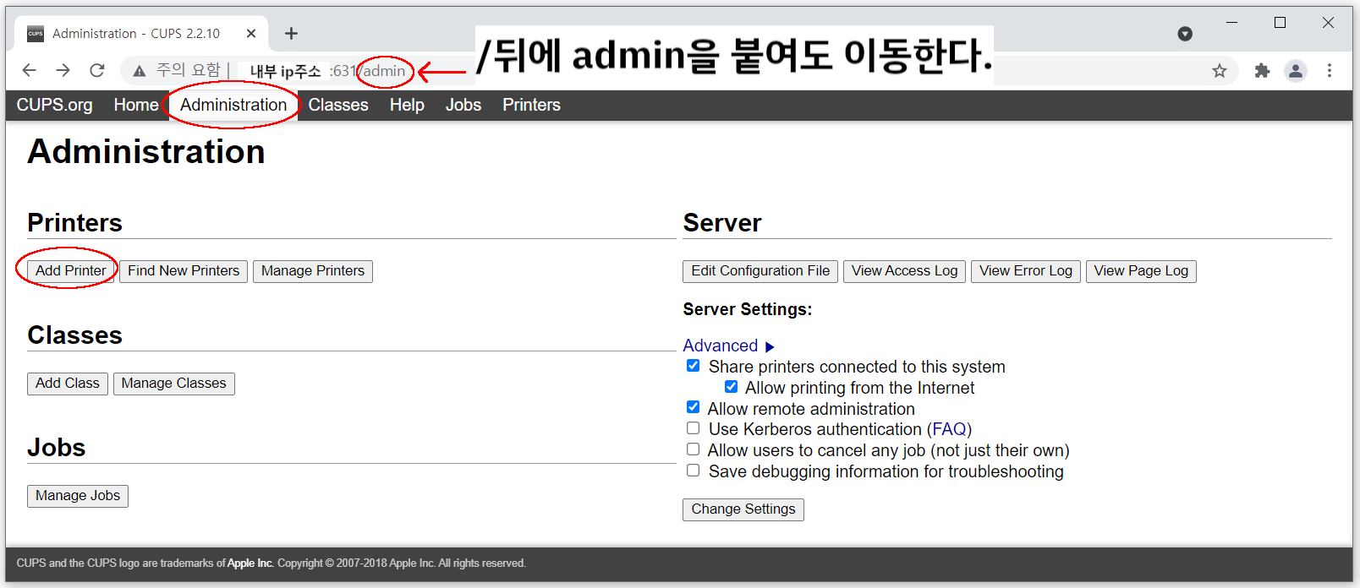Screen dimensions: 1360x588
Task: Open the Printers navigation item
Action: coord(531,105)
